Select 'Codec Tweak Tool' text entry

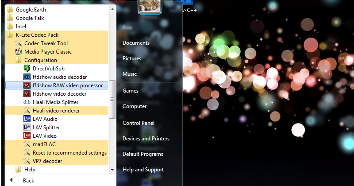click(46, 43)
